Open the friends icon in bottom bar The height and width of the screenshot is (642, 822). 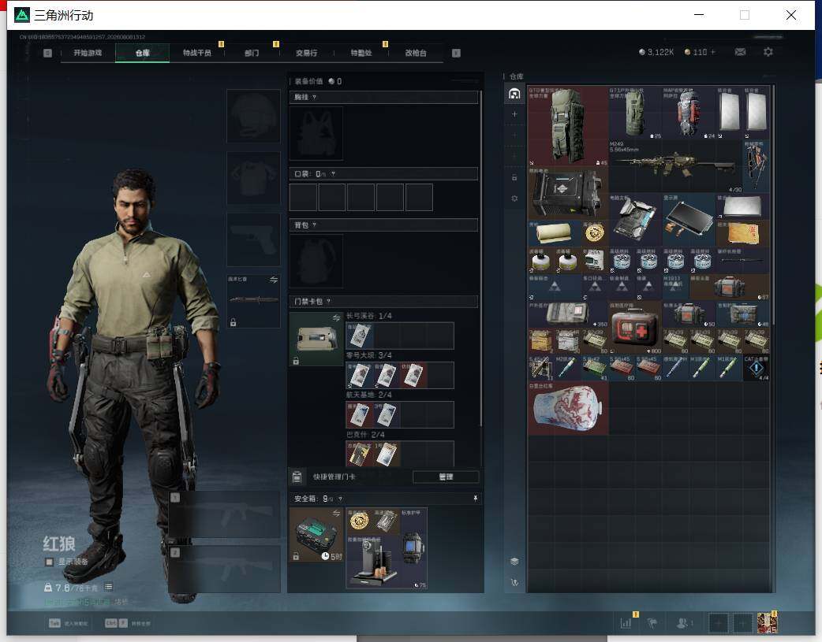pos(682,623)
